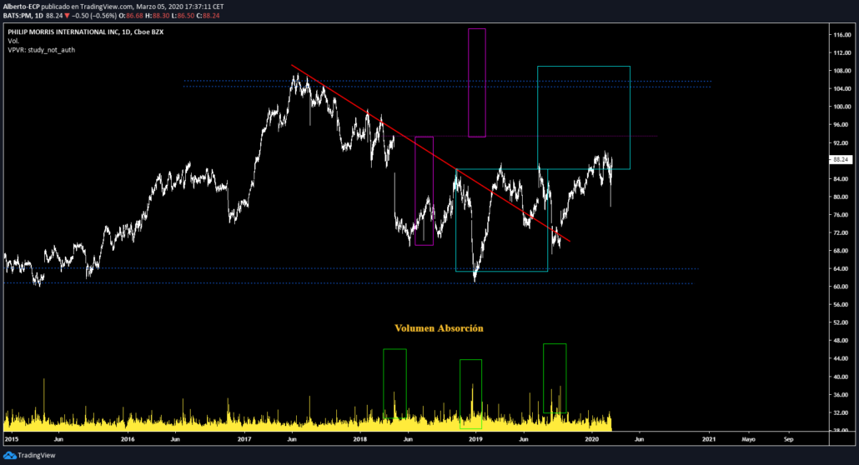
Task: Click the 84.00 price axis label
Action: 842,179
